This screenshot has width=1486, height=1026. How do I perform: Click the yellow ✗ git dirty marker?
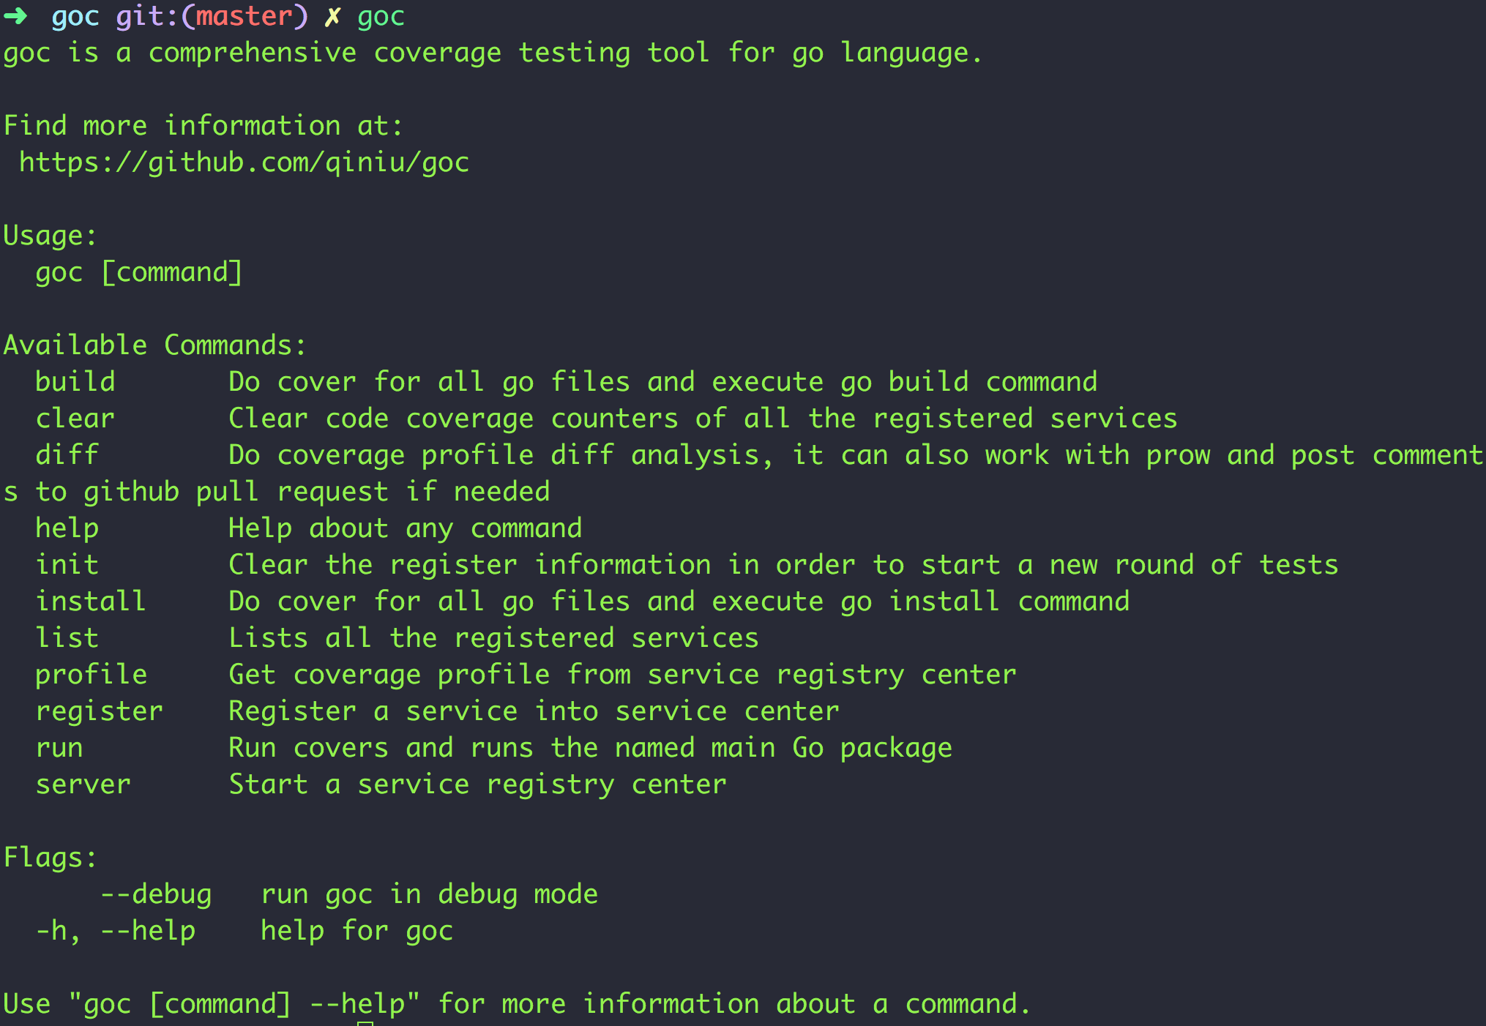pos(332,16)
